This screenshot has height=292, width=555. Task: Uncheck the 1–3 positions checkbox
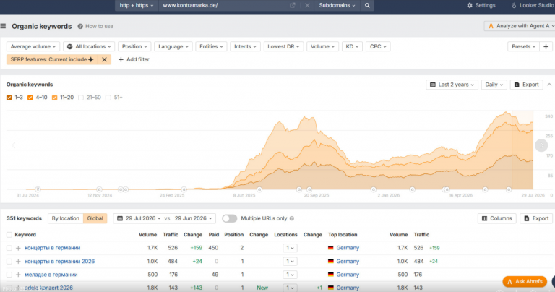9,98
